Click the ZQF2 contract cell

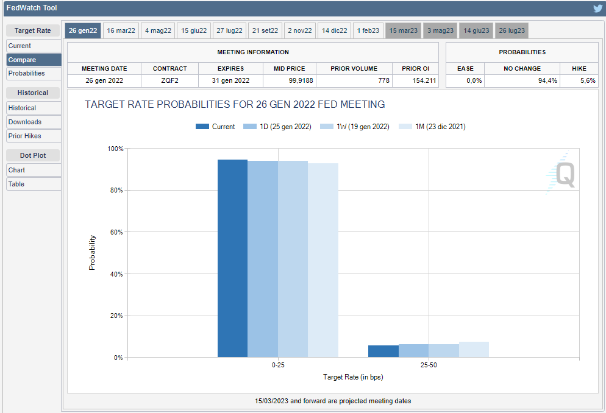[169, 80]
